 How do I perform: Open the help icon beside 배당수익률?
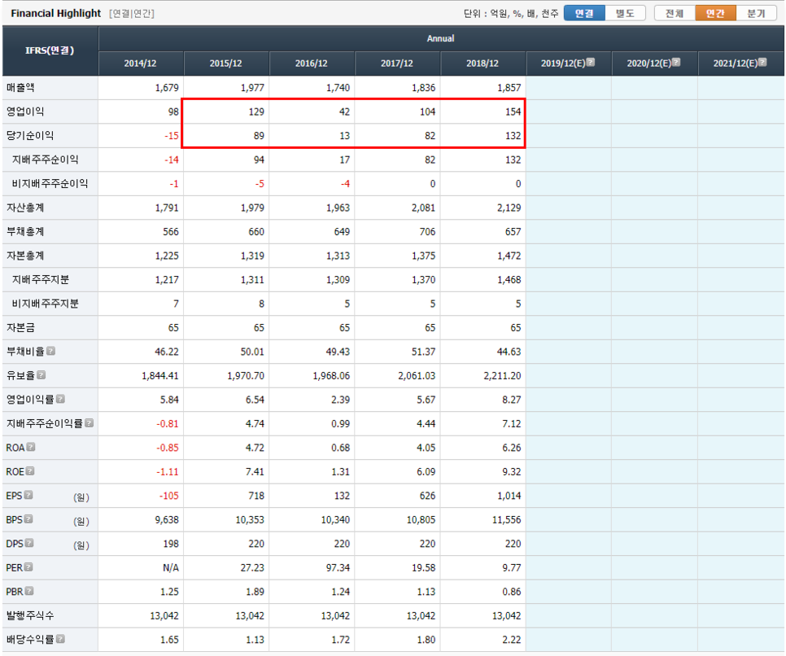pyautogui.click(x=60, y=639)
